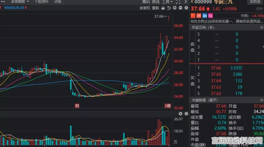The height and width of the screenshot is (147, 264).
Task: Select bid level 4 price 37.63
Action: point(216,87)
